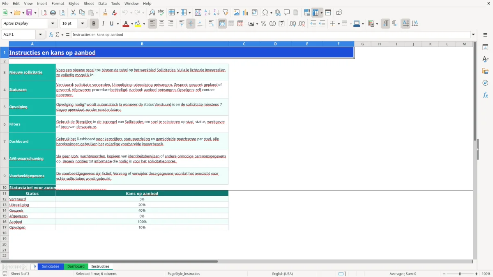
Task: Select the Clone Formatting paintbrush
Action: pyautogui.click(x=106, y=13)
